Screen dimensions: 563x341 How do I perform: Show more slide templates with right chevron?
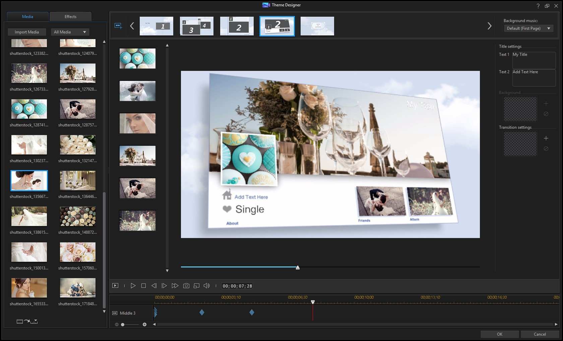[x=490, y=26]
